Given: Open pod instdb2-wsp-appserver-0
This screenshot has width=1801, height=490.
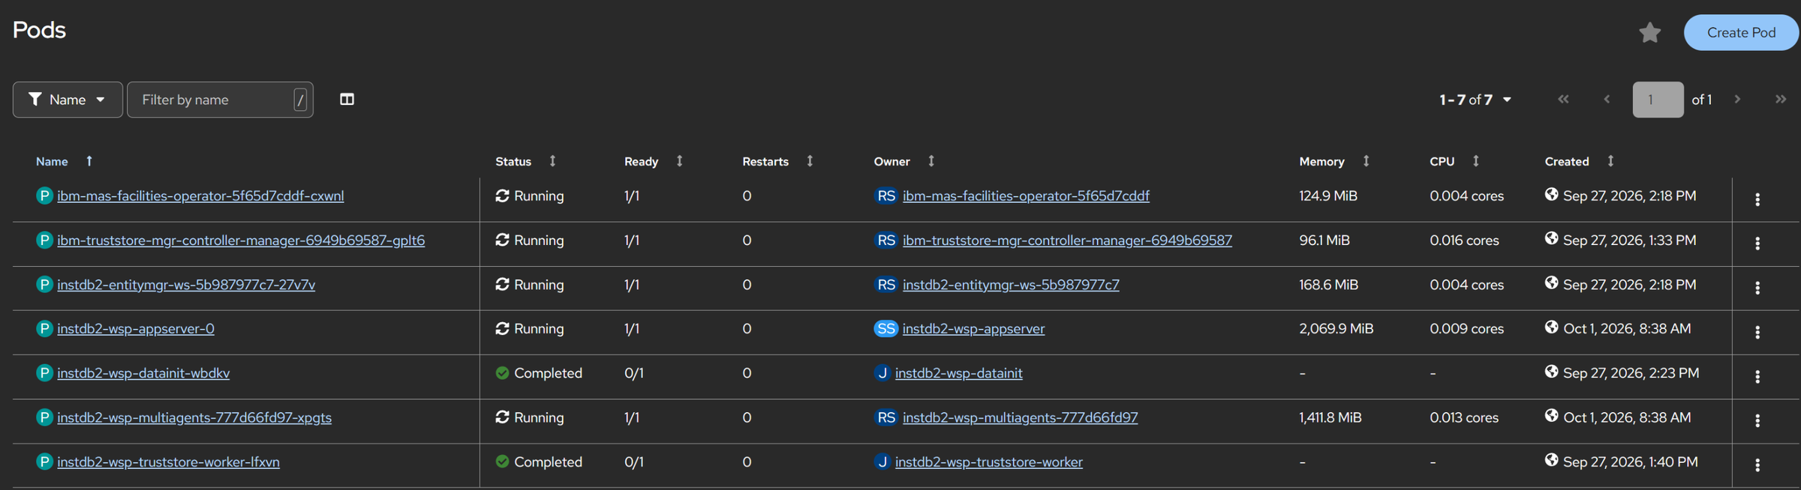Looking at the screenshot, I should click(x=136, y=328).
